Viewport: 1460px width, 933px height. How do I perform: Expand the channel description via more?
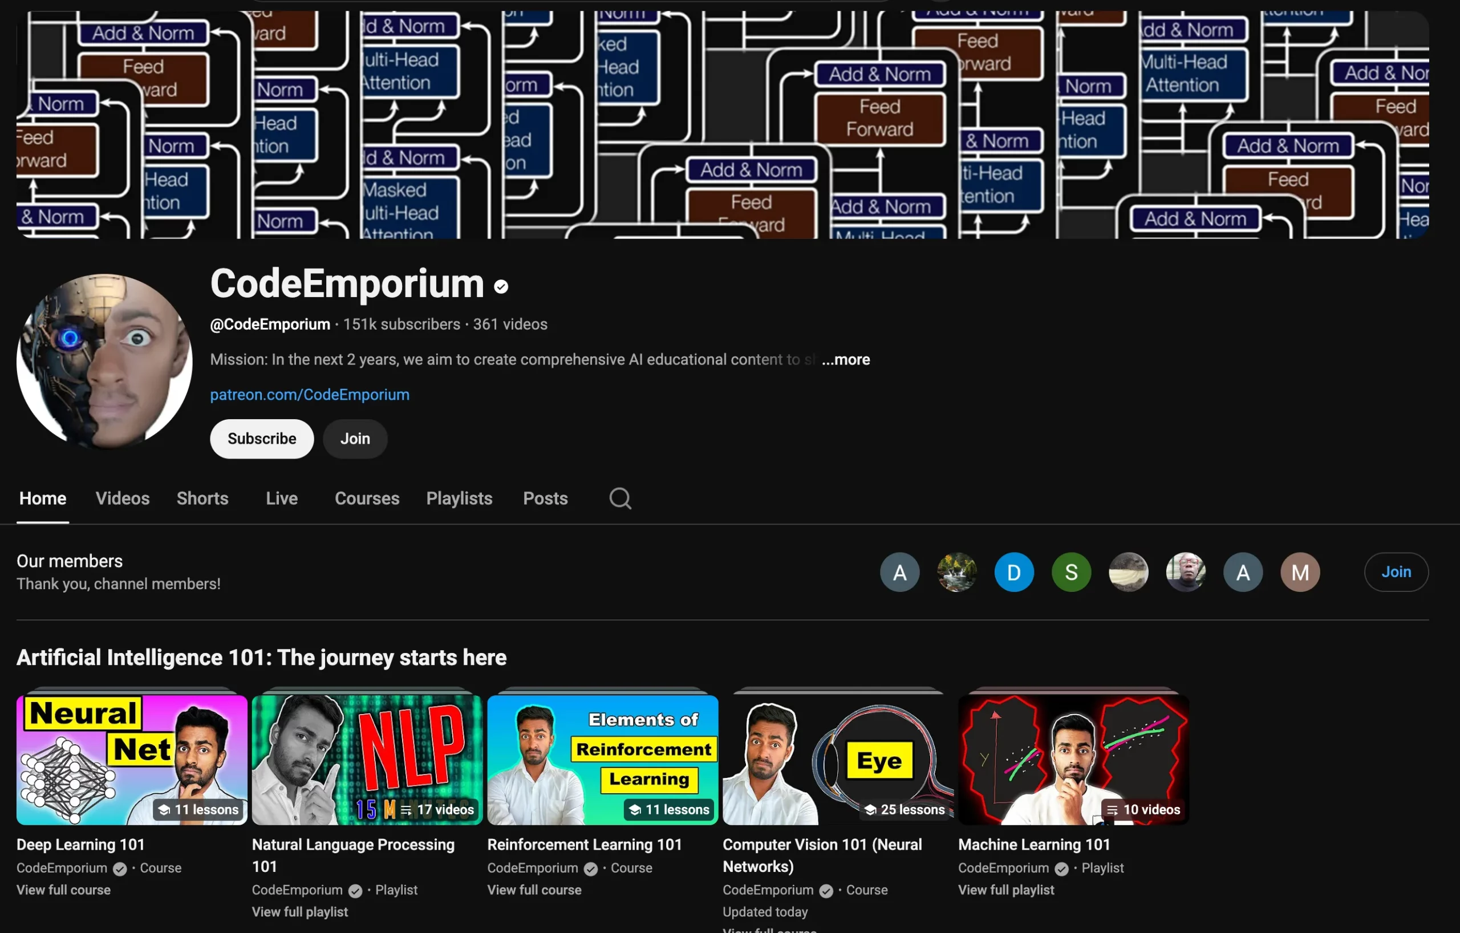845,359
